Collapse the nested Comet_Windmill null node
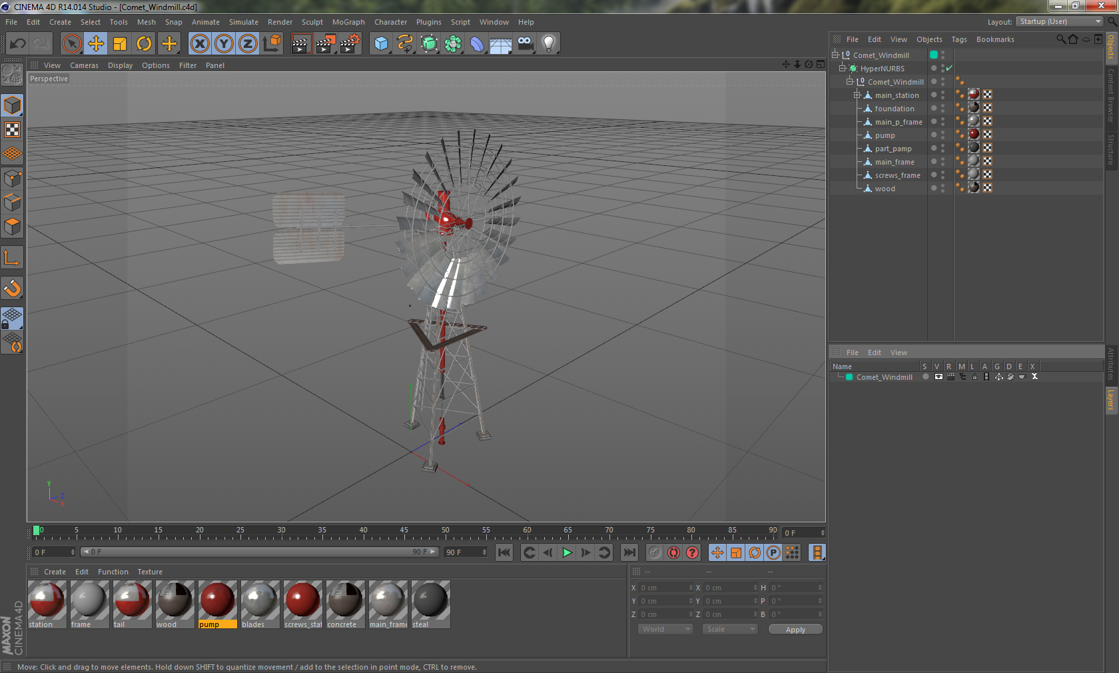 tap(850, 81)
